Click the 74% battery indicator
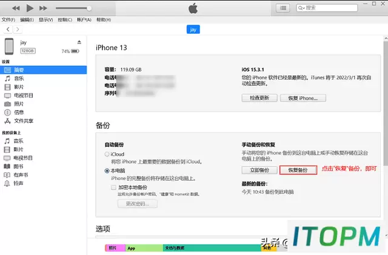The image size is (388, 255). [70, 51]
